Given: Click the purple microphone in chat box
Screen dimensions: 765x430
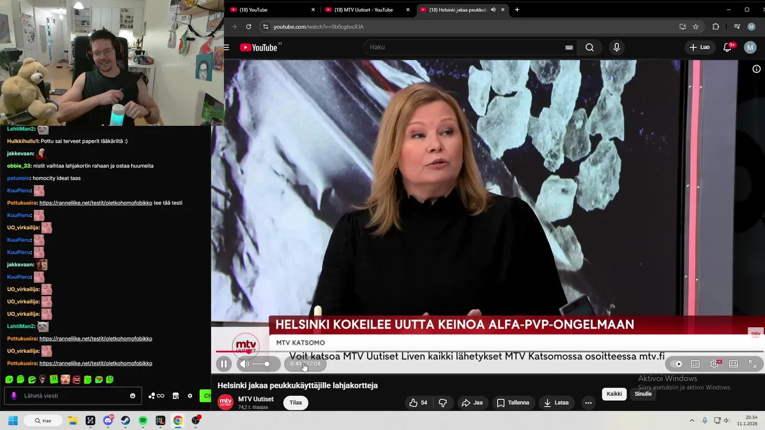Looking at the screenshot, I should pos(13,395).
